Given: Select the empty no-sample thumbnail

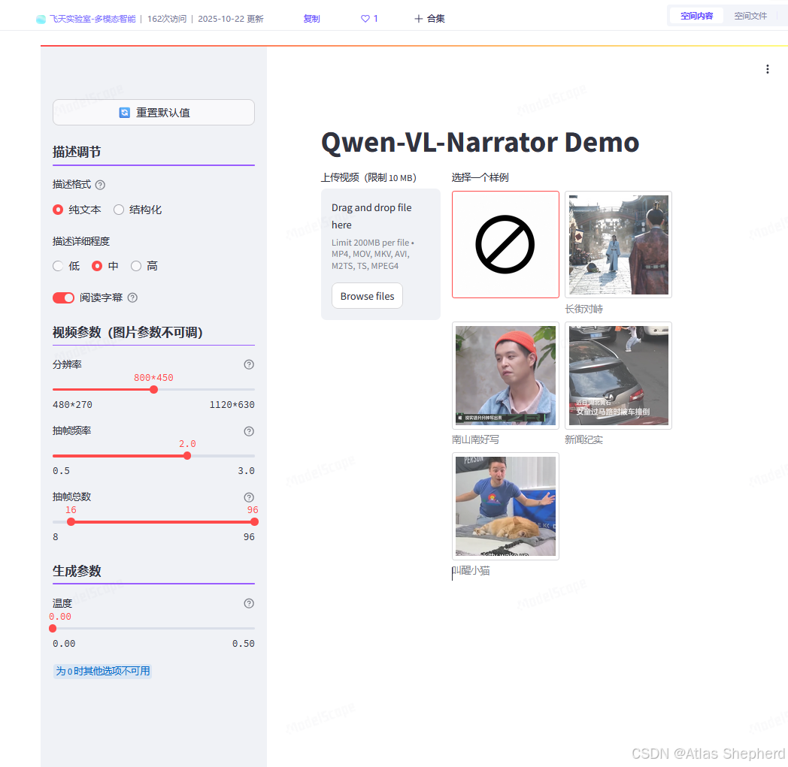Looking at the screenshot, I should tap(505, 244).
